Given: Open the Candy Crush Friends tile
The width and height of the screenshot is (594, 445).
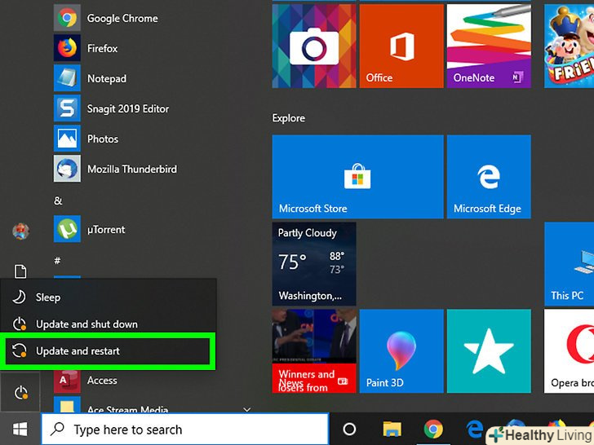Looking at the screenshot, I should 569,46.
